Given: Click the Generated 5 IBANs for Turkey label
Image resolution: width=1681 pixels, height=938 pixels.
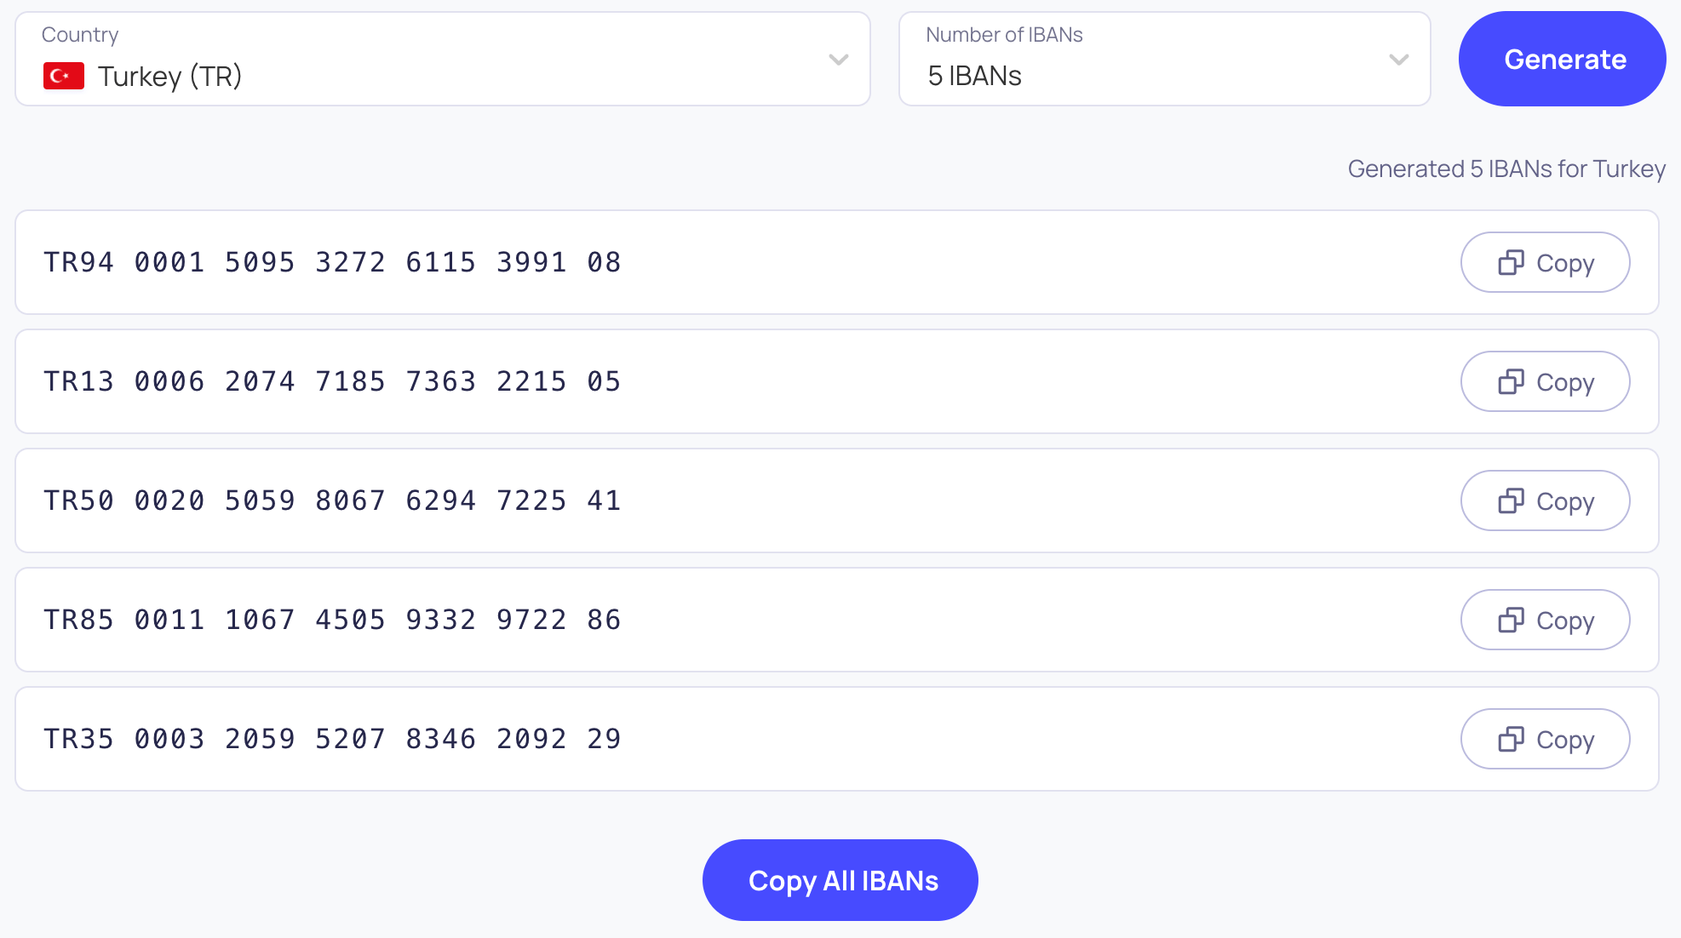Looking at the screenshot, I should point(1507,169).
